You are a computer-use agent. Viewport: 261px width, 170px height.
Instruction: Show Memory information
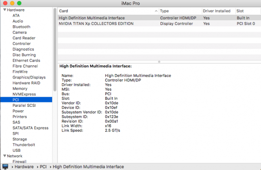coord(20,88)
